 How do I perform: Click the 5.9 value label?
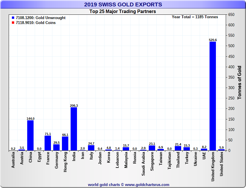(221, 148)
